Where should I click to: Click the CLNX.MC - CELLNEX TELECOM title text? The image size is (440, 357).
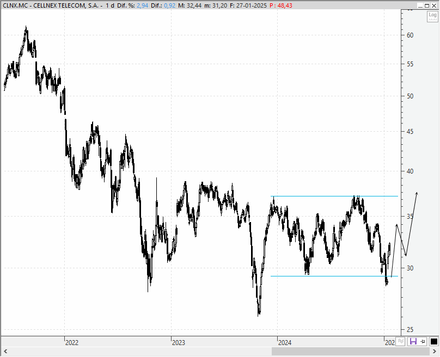tap(51, 5)
